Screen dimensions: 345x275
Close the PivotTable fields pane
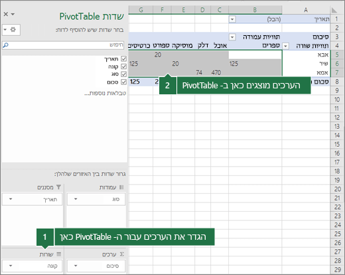pos(6,14)
